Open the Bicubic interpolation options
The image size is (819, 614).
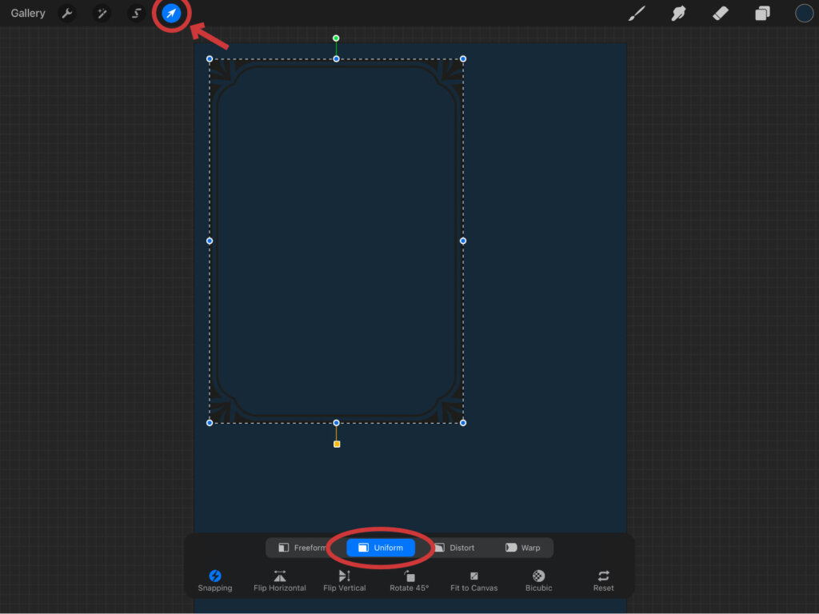click(x=539, y=580)
